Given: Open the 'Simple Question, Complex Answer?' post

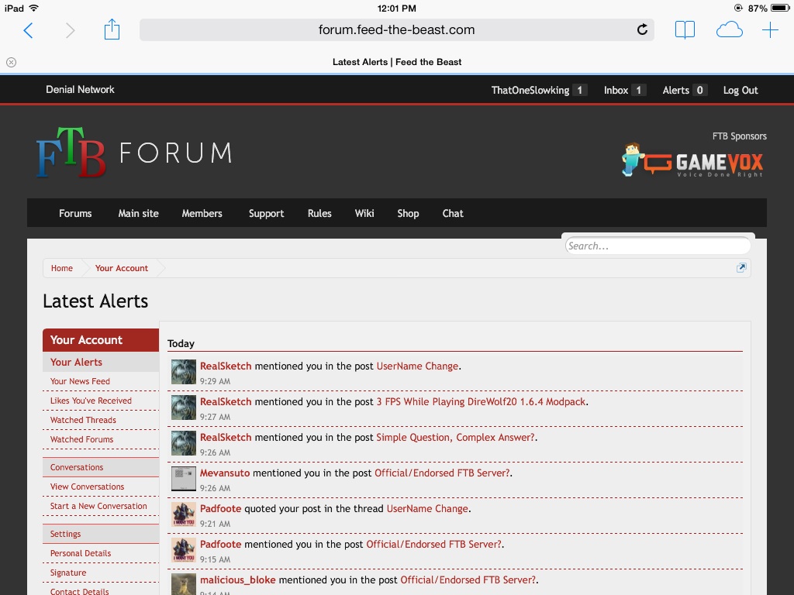Looking at the screenshot, I should (455, 438).
